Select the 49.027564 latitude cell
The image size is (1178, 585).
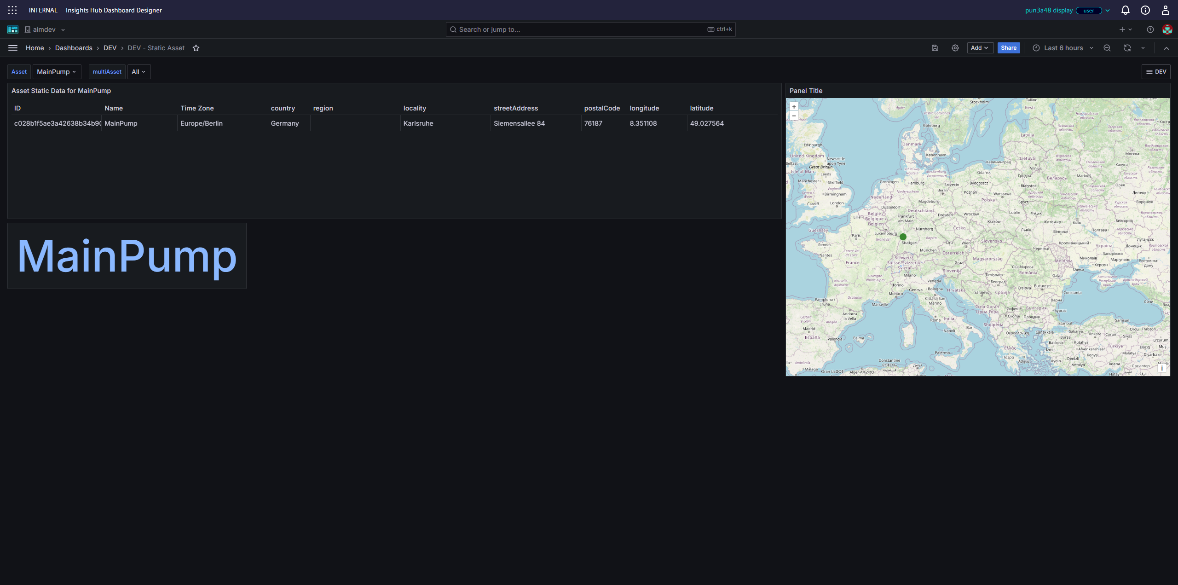tap(732, 123)
